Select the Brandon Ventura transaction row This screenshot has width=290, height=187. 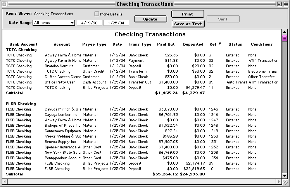(140, 66)
